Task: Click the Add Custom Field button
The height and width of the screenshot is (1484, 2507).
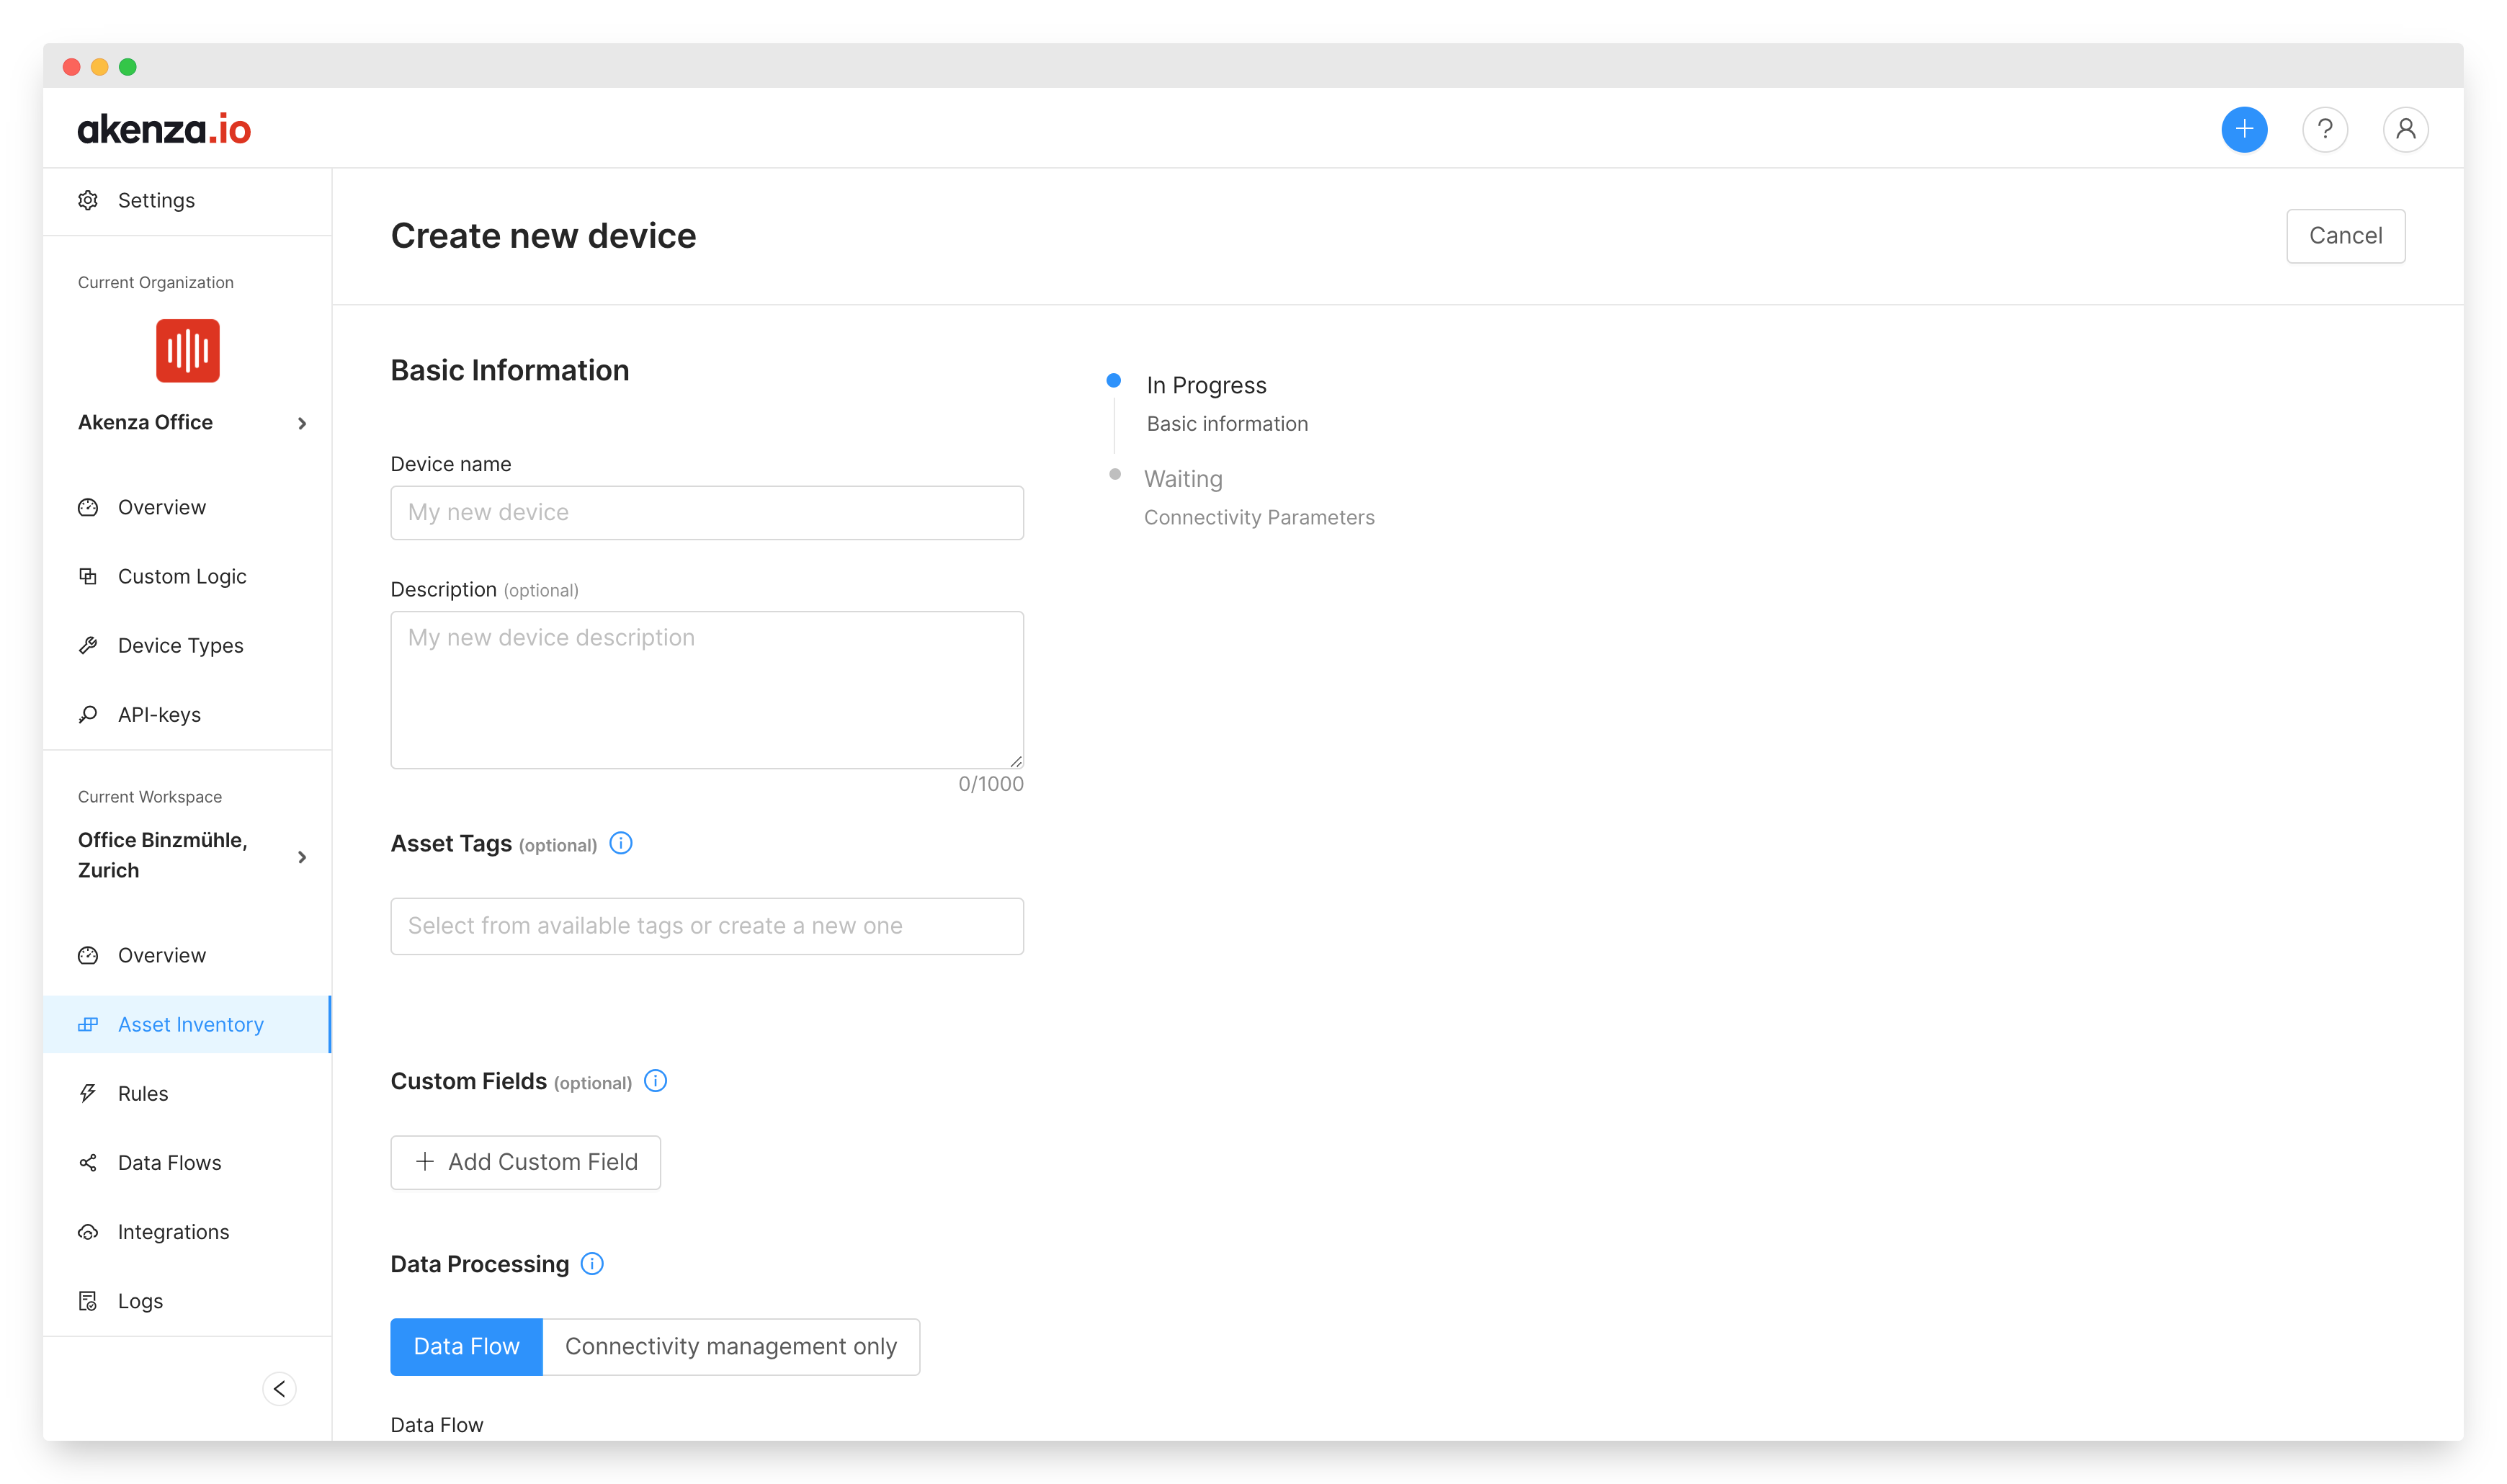Action: coord(525,1162)
